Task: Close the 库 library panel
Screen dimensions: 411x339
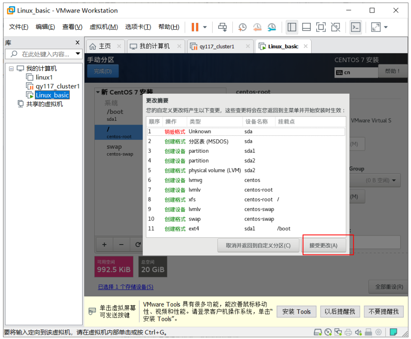Action: coord(77,42)
